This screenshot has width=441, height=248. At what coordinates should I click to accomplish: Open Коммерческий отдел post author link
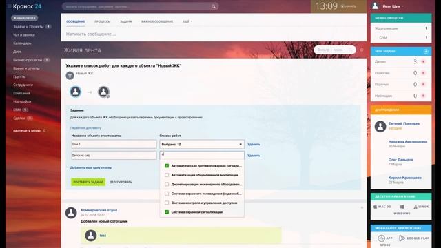(x=99, y=210)
